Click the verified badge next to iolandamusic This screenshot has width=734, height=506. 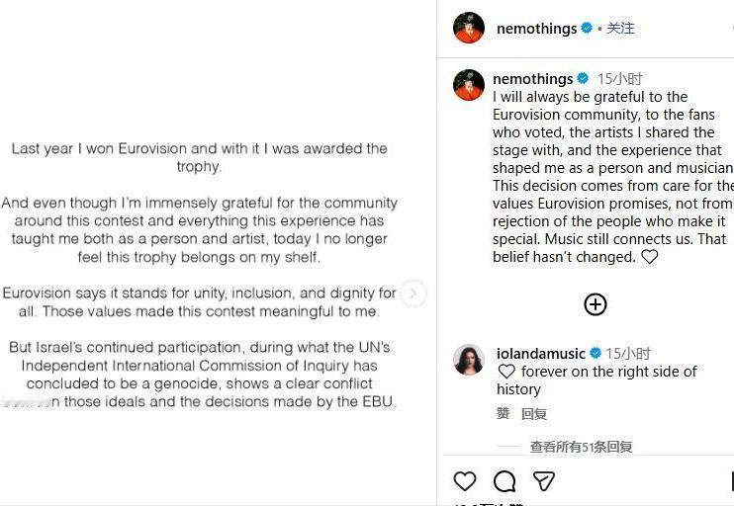(x=596, y=353)
